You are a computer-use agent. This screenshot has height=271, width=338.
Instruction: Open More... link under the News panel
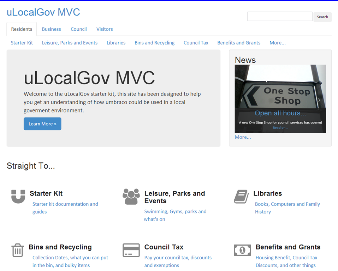point(243,137)
